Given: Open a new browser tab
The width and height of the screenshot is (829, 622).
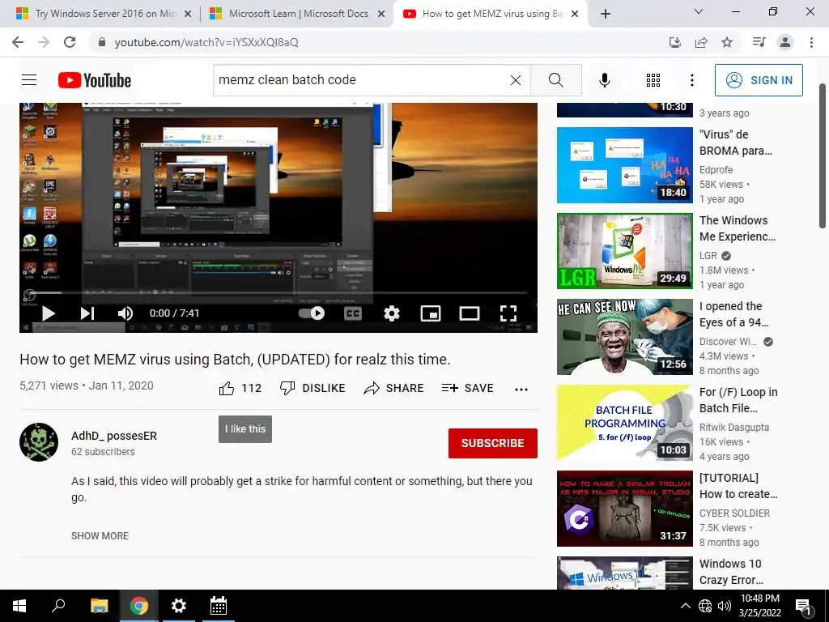Looking at the screenshot, I should (x=606, y=14).
